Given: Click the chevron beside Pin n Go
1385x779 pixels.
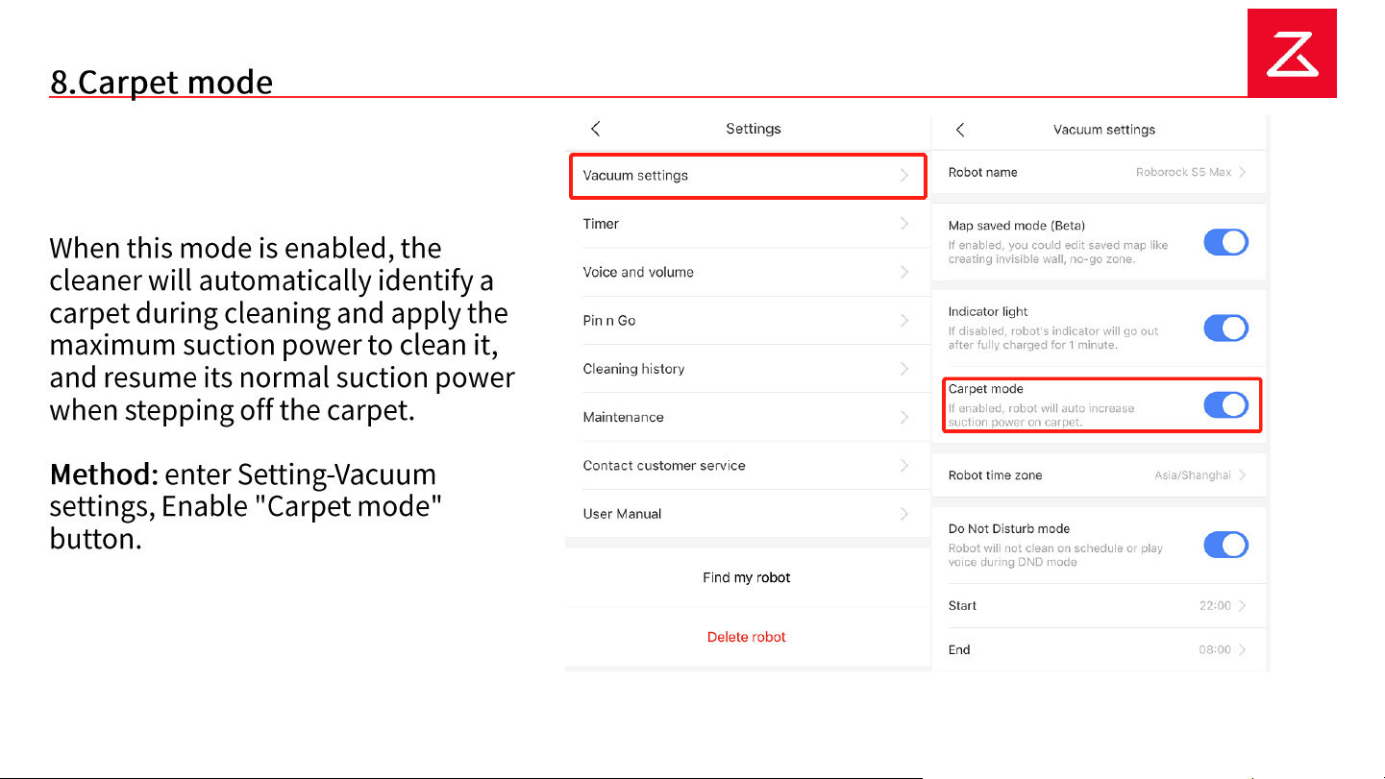Looking at the screenshot, I should click(x=904, y=321).
